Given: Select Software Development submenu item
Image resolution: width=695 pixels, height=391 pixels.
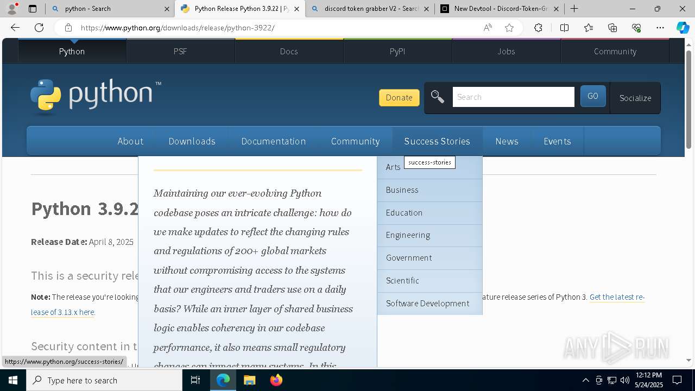Looking at the screenshot, I should pos(429,304).
